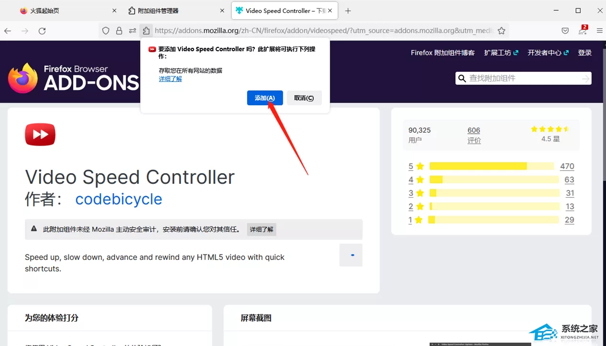Filter reviews by the 5 star bar
The width and height of the screenshot is (606, 346).
pyautogui.click(x=492, y=166)
